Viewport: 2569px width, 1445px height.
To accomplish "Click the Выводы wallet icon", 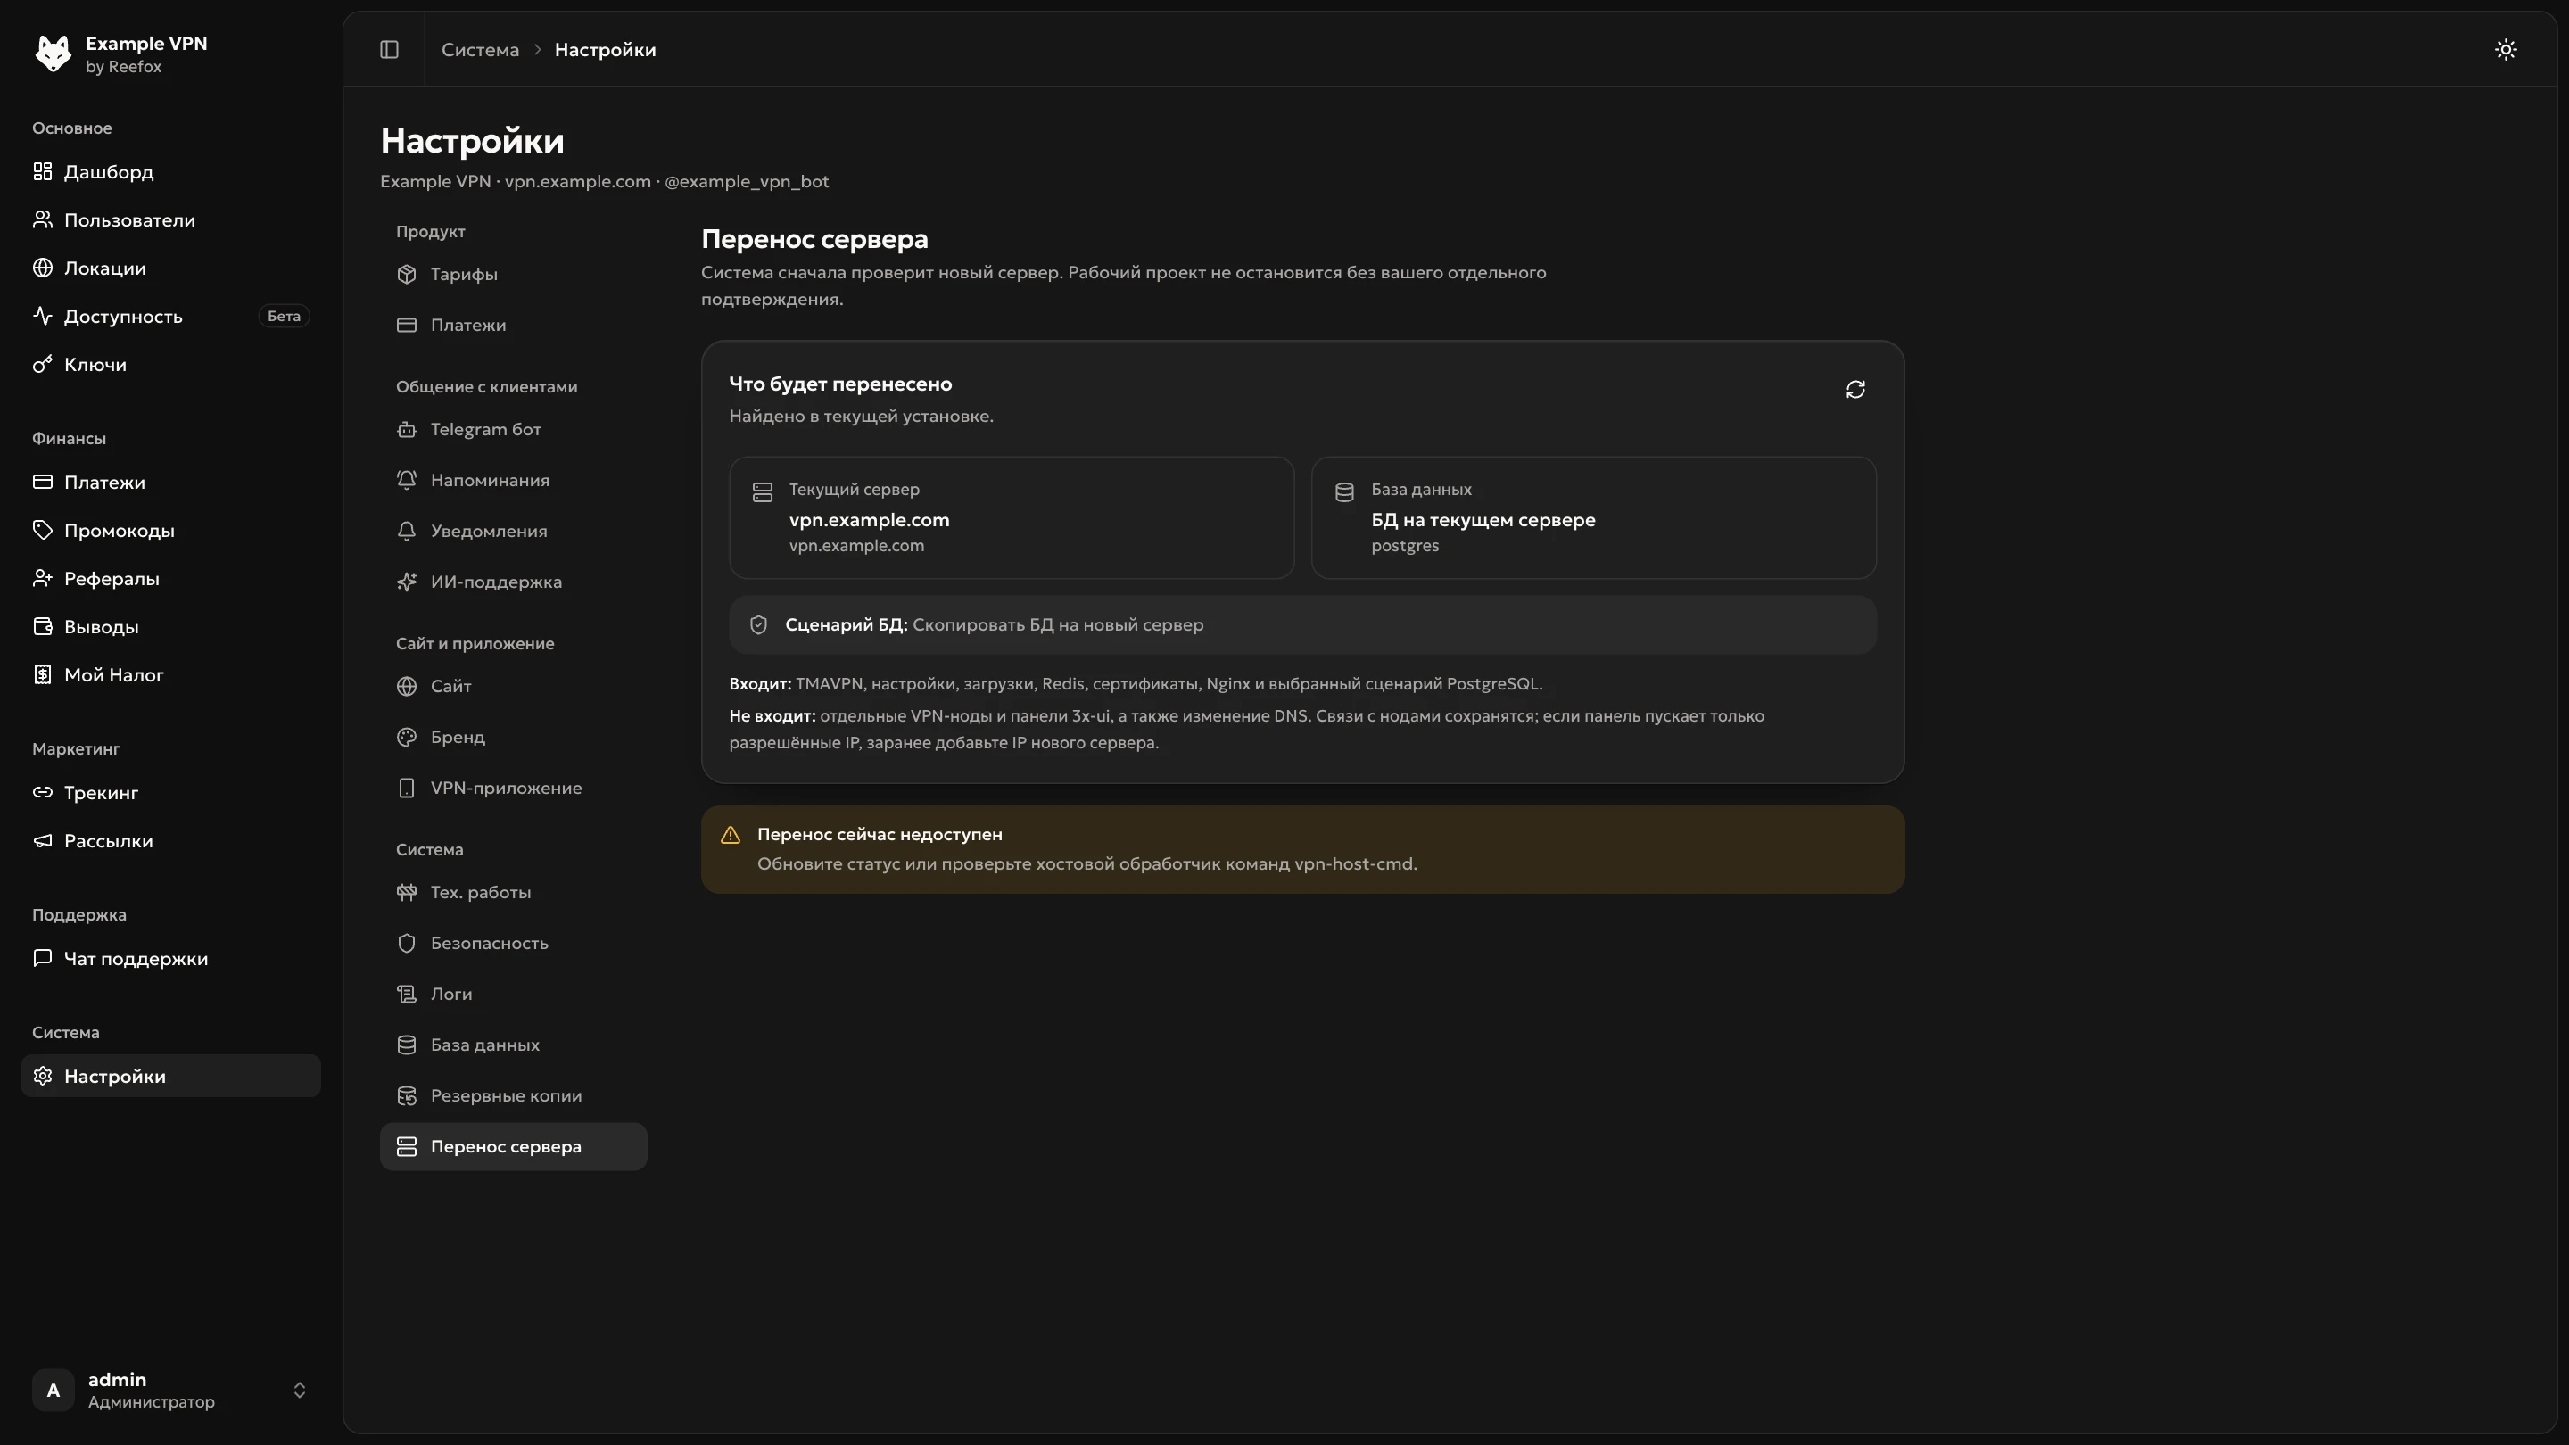I will pyautogui.click(x=42, y=626).
